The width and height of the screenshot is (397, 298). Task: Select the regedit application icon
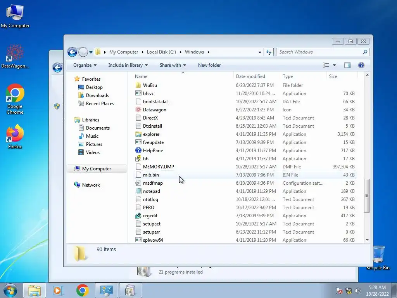pyautogui.click(x=138, y=216)
